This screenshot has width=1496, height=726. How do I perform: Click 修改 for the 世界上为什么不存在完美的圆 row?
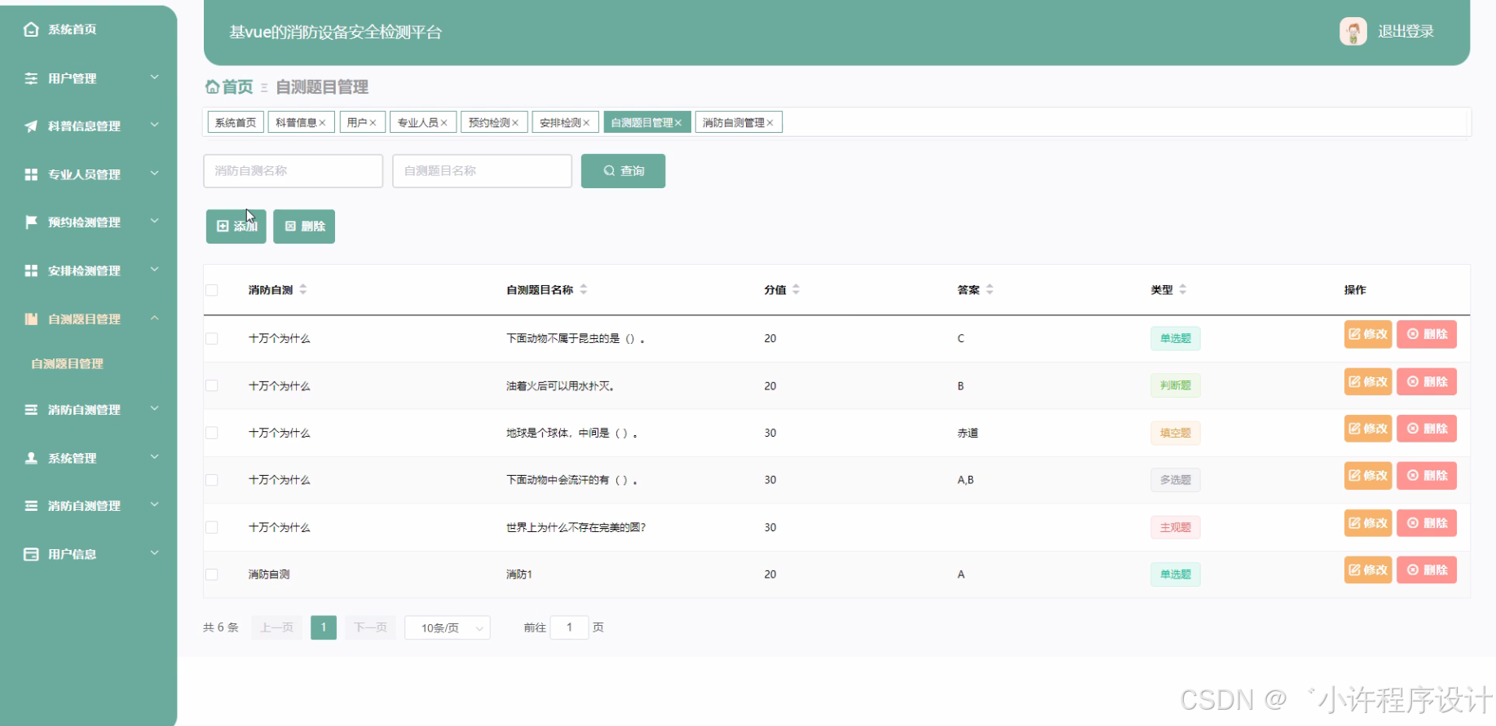[1367, 523]
